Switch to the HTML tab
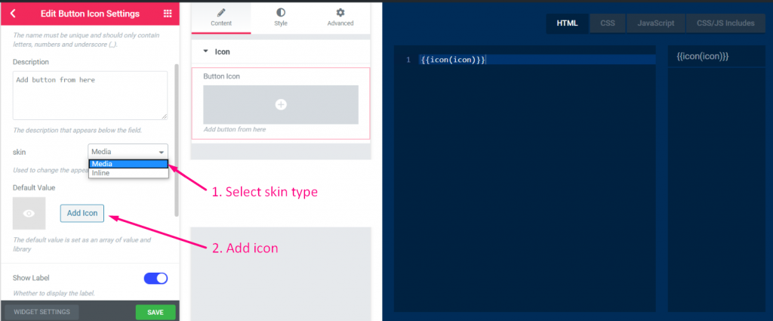Screen dimensions: 773x321 pos(568,23)
